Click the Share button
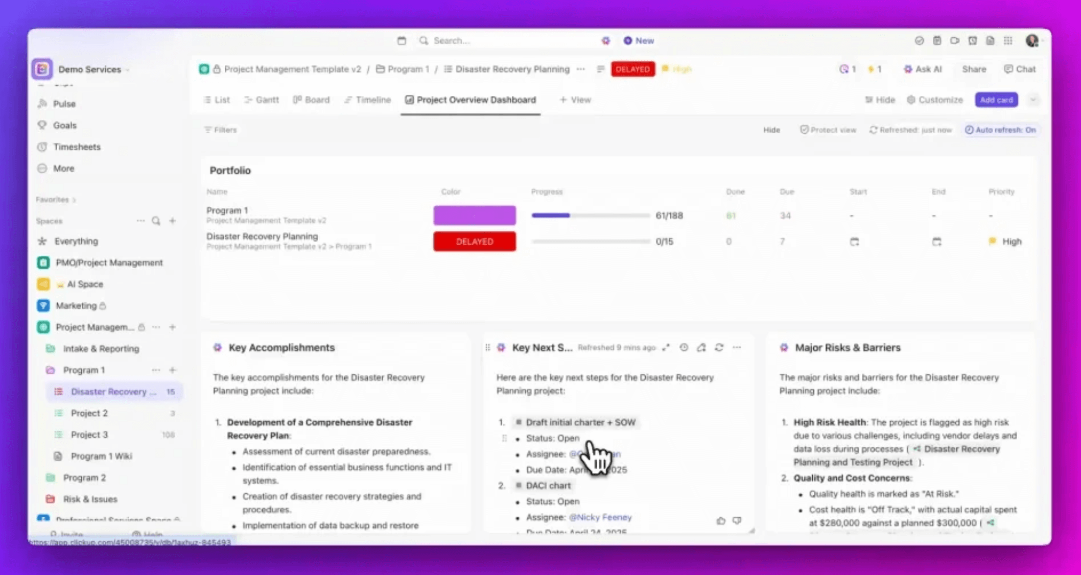Viewport: 1081px width, 575px height. pyautogui.click(x=974, y=69)
